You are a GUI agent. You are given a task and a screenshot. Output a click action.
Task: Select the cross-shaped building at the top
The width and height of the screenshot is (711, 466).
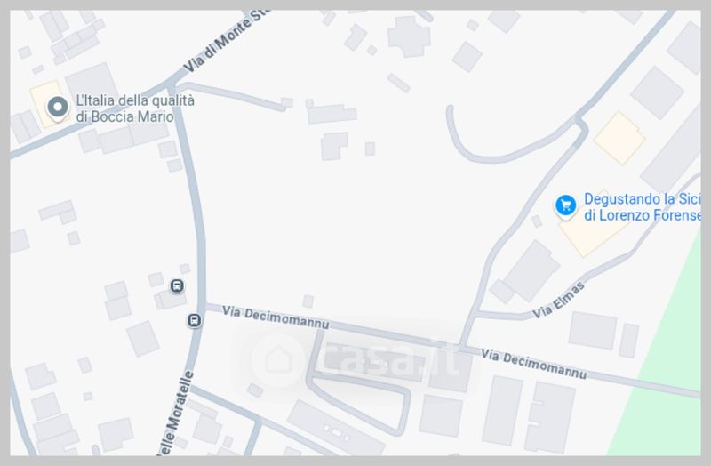409,36
